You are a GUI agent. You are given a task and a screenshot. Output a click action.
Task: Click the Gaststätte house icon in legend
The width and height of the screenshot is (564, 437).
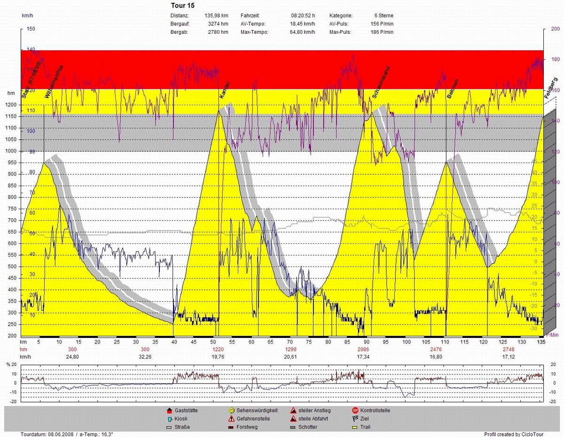click(x=170, y=410)
